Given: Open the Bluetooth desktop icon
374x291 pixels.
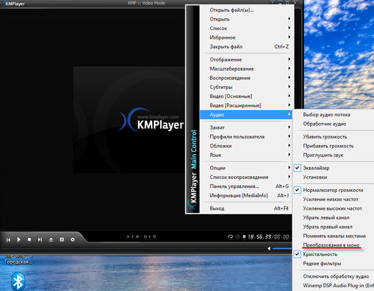Looking at the screenshot, I should 18,282.
